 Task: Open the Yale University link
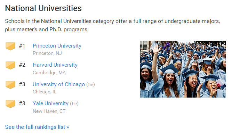point(50,103)
